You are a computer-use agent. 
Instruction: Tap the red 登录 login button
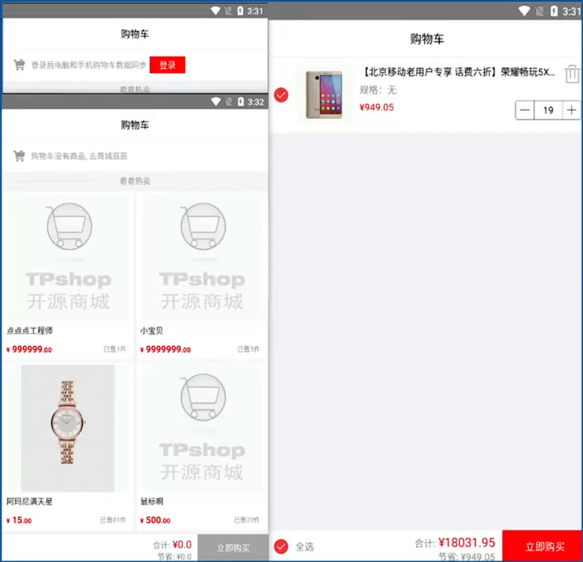(167, 65)
